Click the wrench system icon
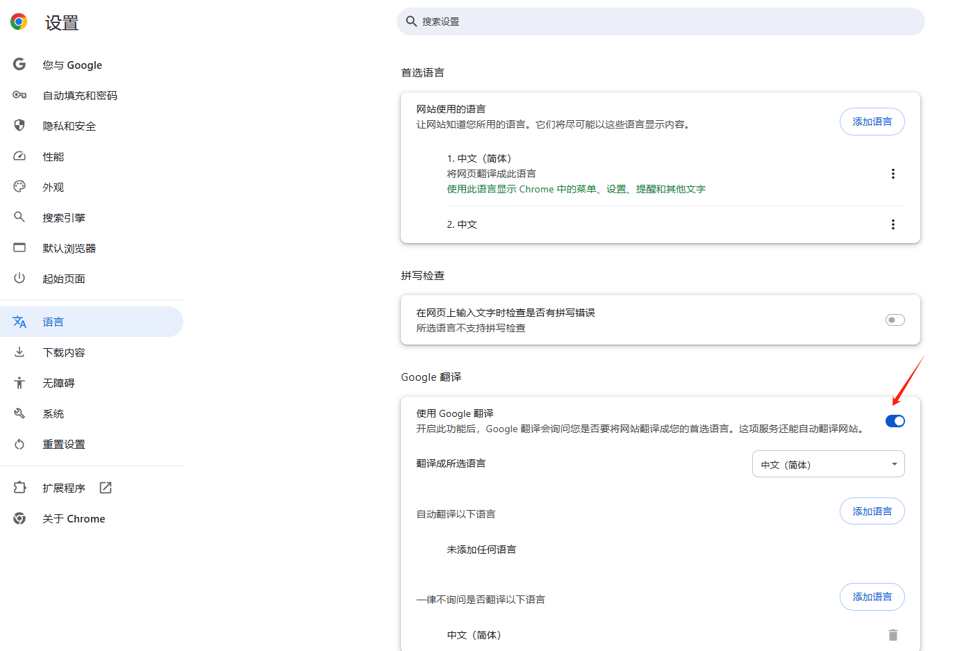 tap(19, 413)
